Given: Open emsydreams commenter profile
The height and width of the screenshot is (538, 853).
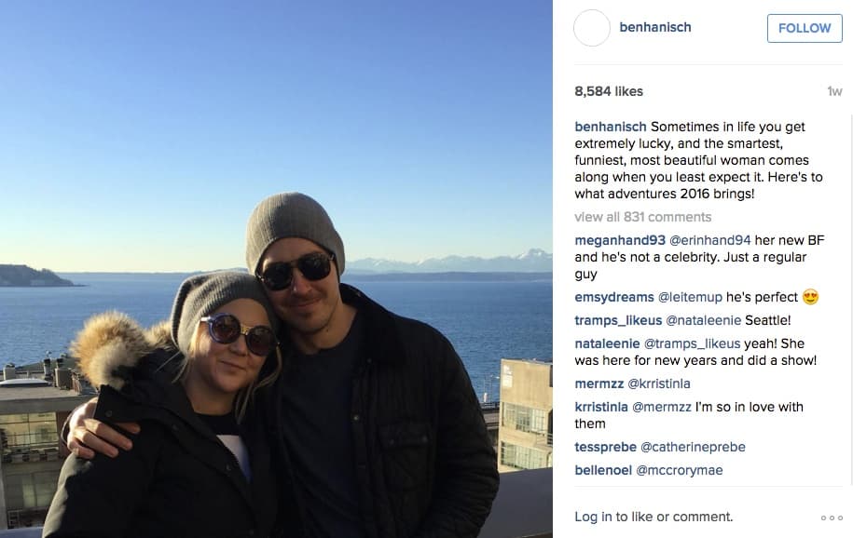Looking at the screenshot, I should pos(614,297).
